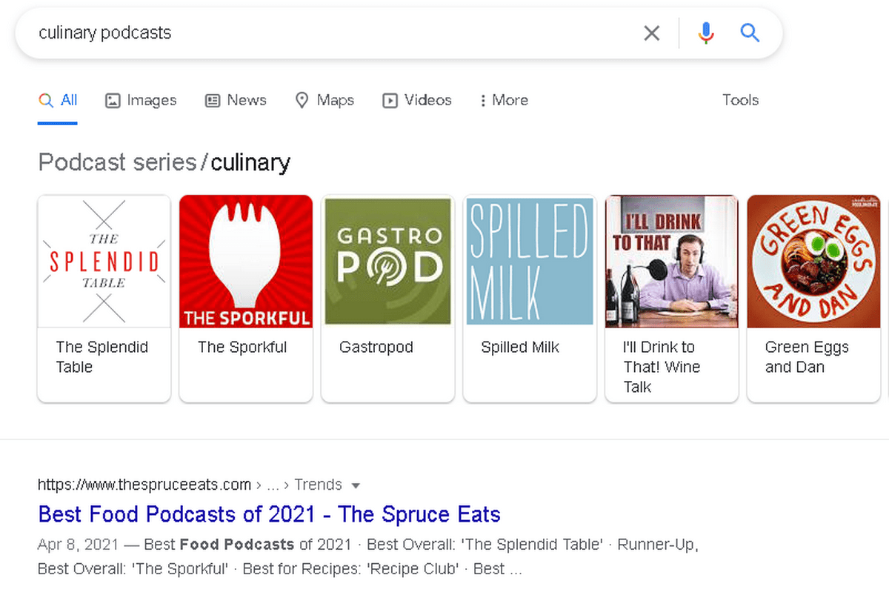The width and height of the screenshot is (889, 595).
Task: Click 'I'll Drink to That! Wine Talk' title
Action: click(x=662, y=367)
